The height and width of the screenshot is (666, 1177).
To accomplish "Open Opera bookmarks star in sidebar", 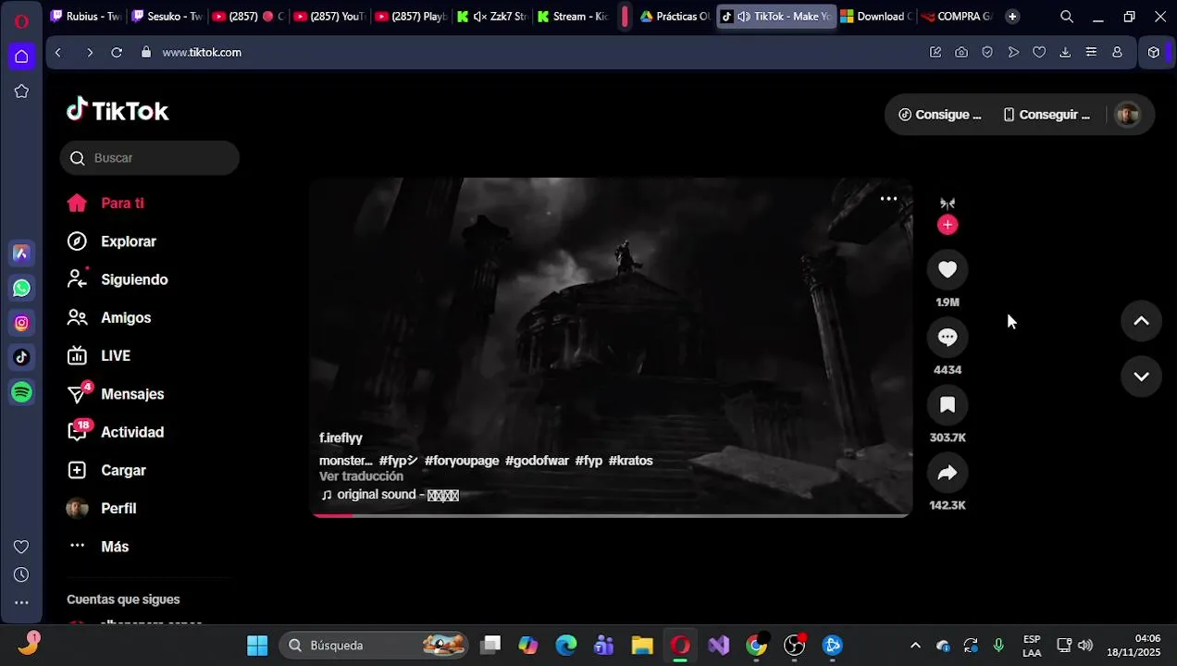I will pyautogui.click(x=21, y=92).
